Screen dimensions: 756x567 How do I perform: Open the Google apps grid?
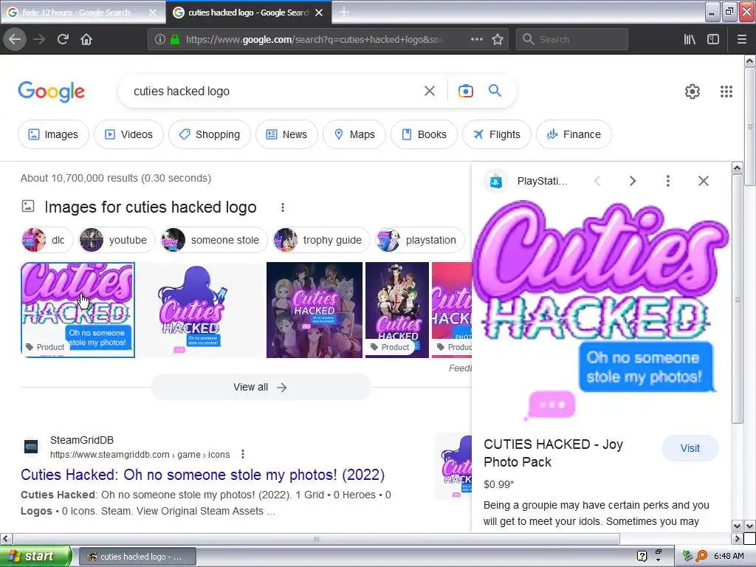(x=726, y=91)
